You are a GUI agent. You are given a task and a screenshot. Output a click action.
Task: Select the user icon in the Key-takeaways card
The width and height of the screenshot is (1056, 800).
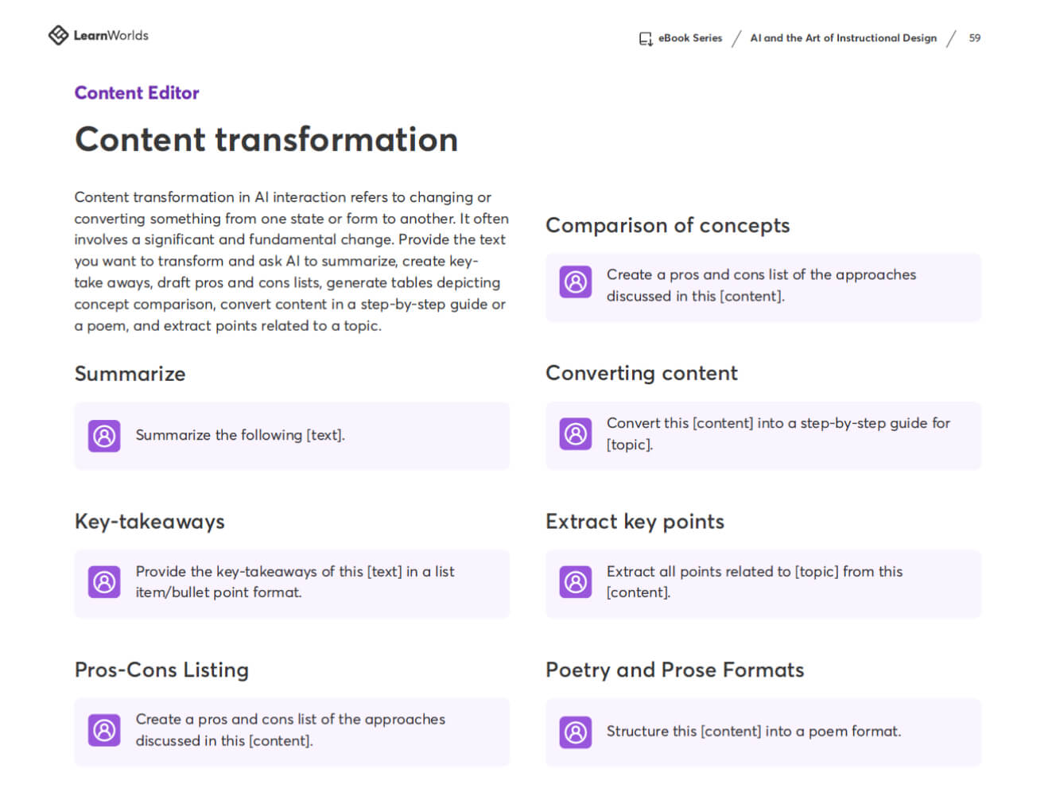point(104,582)
